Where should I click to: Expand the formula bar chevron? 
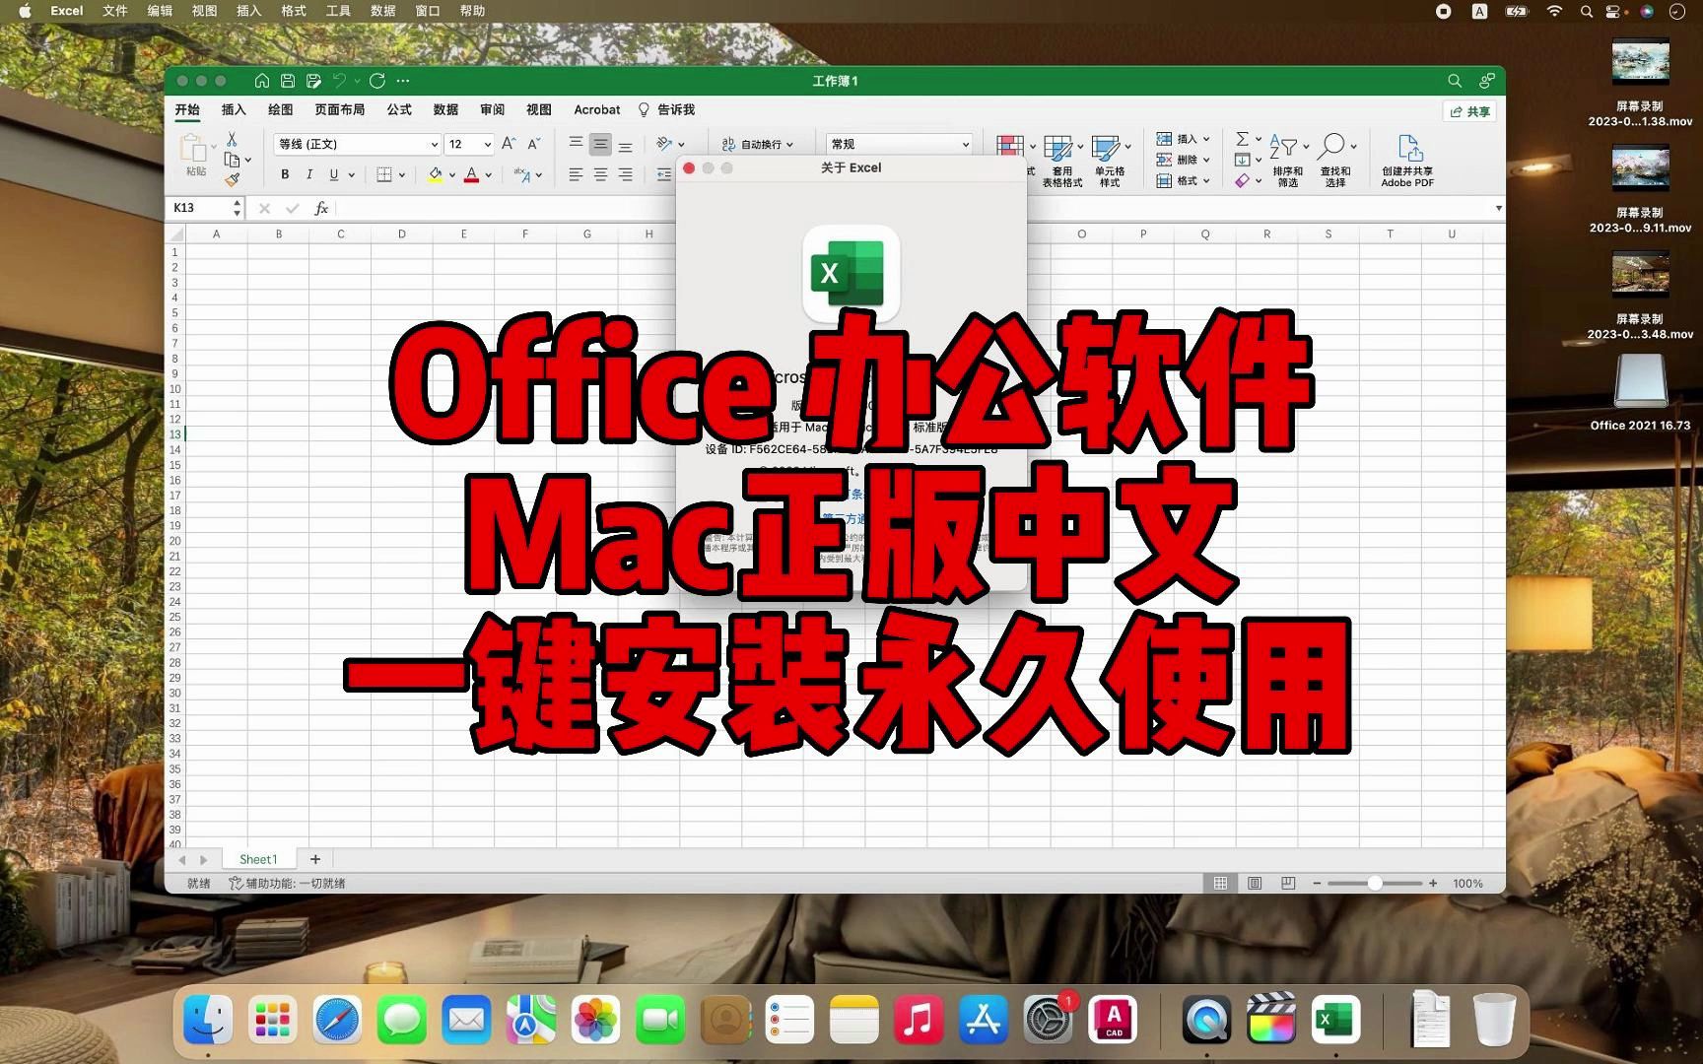(x=1498, y=208)
